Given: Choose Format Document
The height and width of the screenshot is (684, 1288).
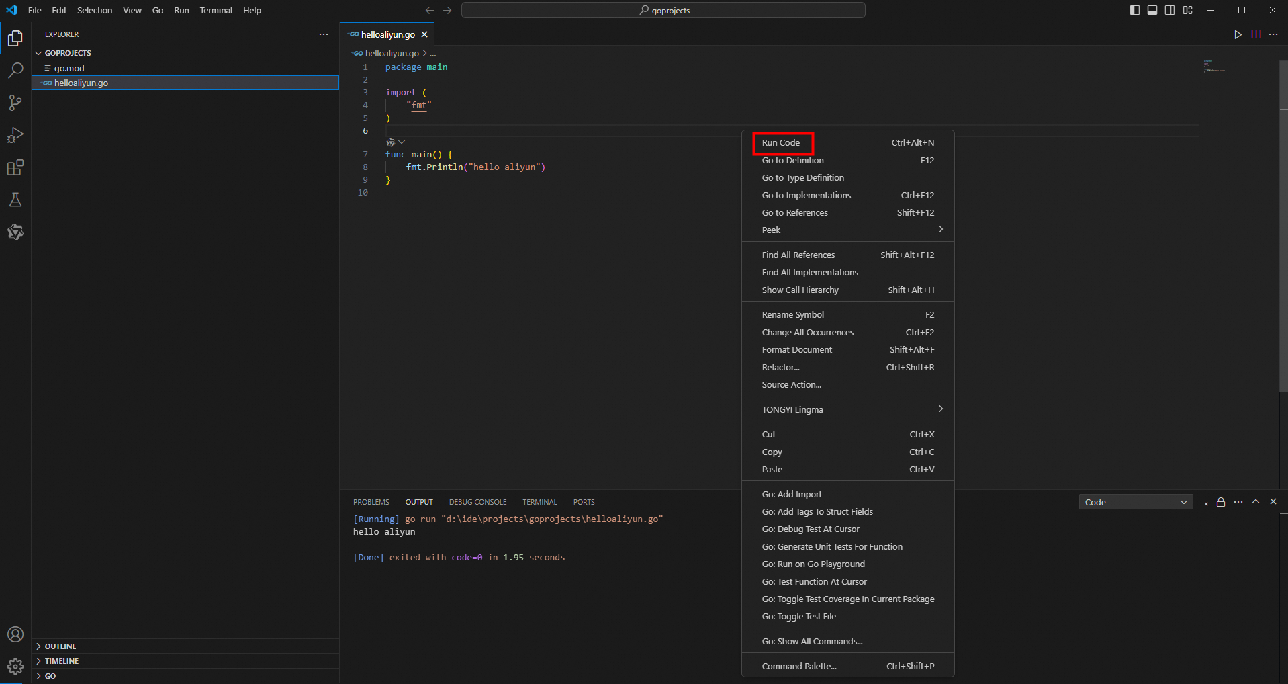Looking at the screenshot, I should 848,349.
